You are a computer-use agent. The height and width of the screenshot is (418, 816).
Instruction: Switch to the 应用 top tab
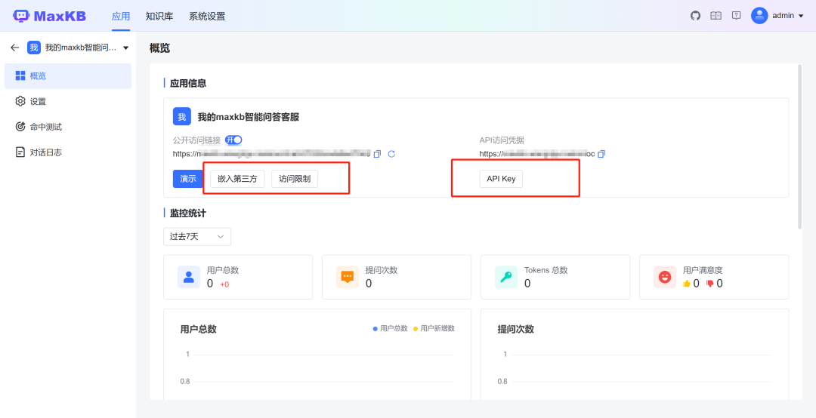point(121,16)
